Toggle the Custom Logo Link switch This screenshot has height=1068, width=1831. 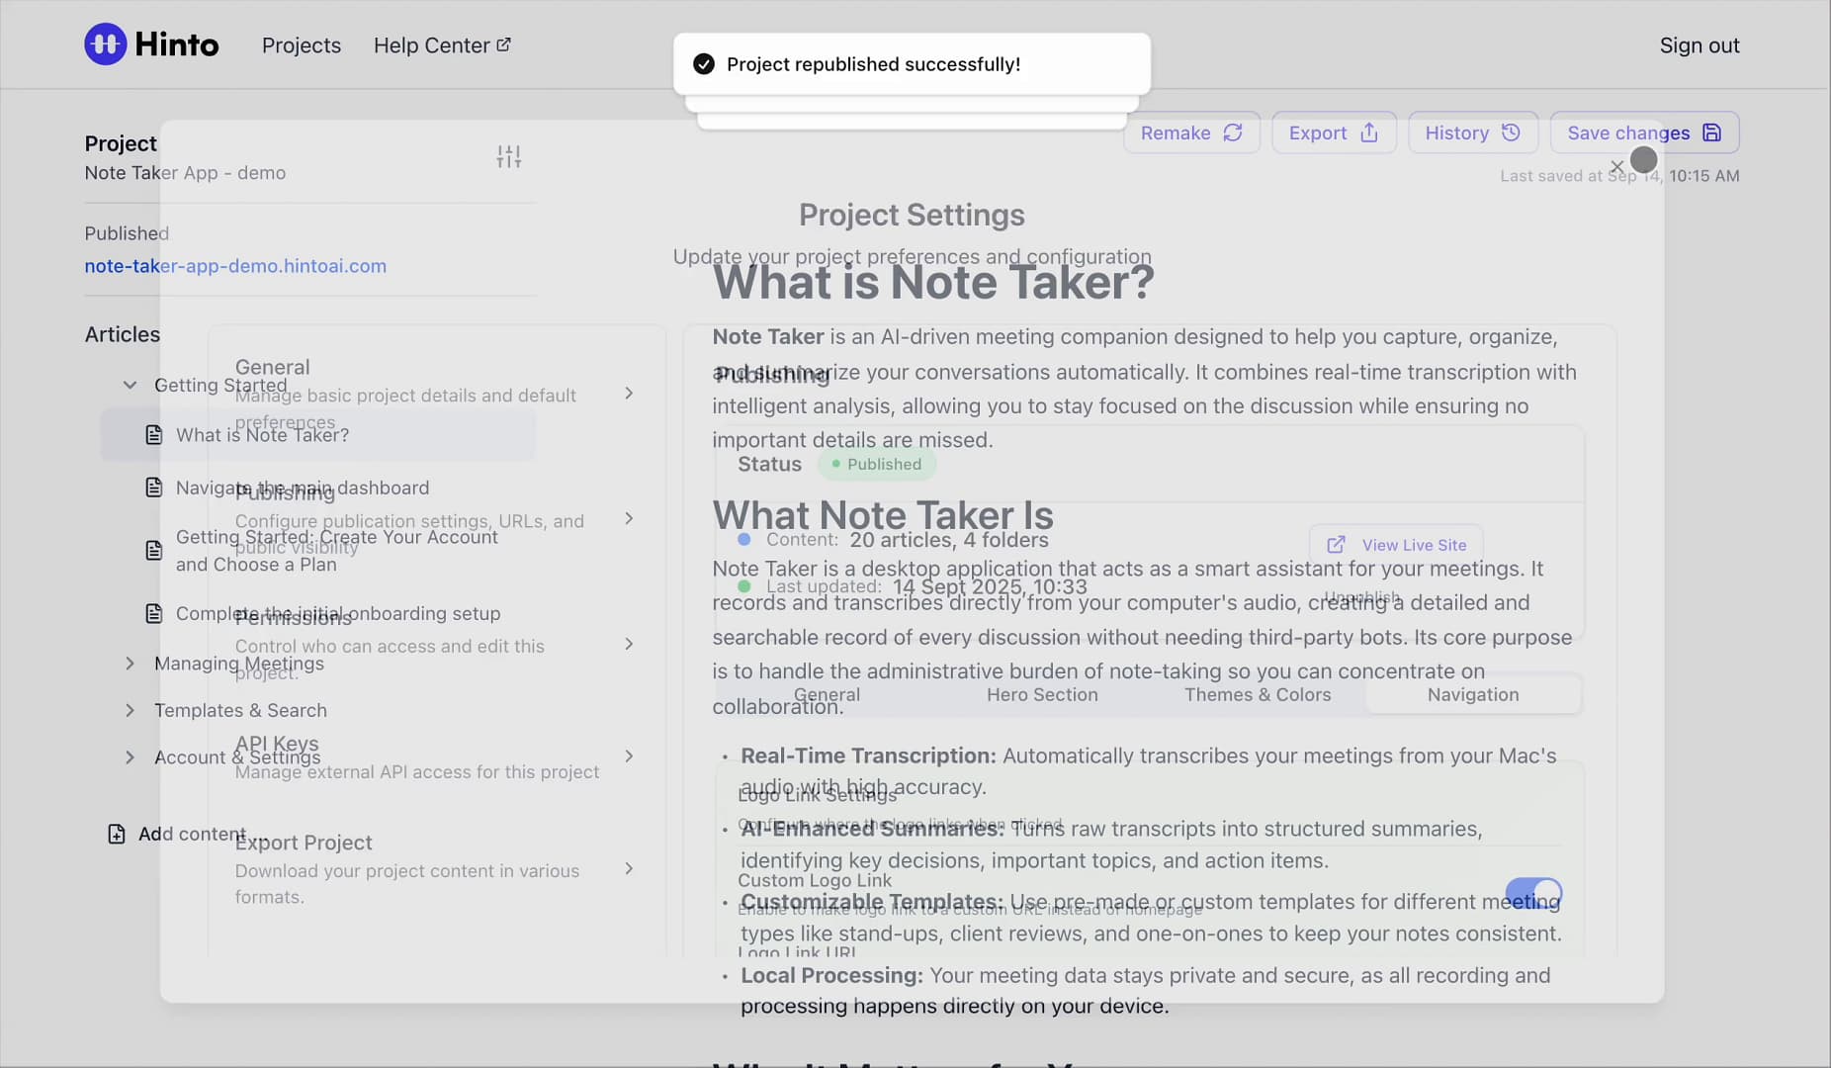pos(1533,893)
